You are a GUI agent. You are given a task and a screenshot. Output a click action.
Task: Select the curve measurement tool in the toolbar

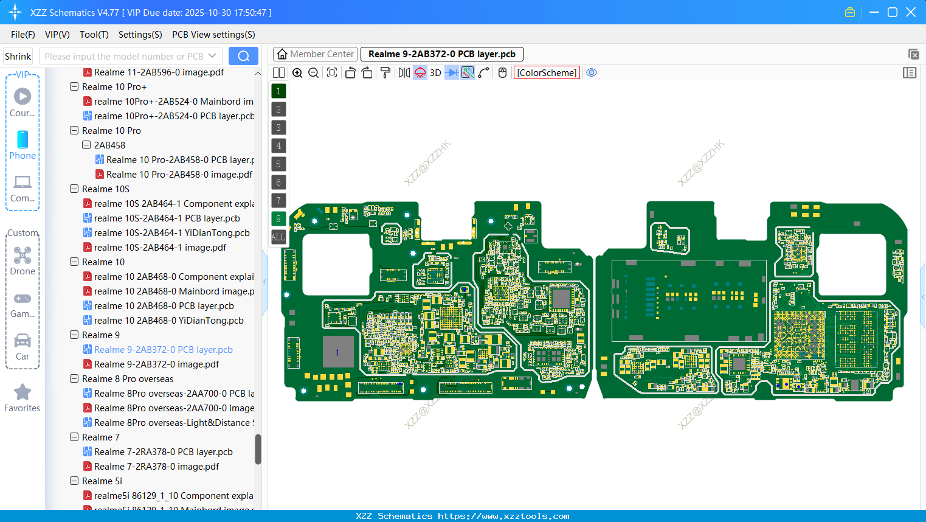483,72
